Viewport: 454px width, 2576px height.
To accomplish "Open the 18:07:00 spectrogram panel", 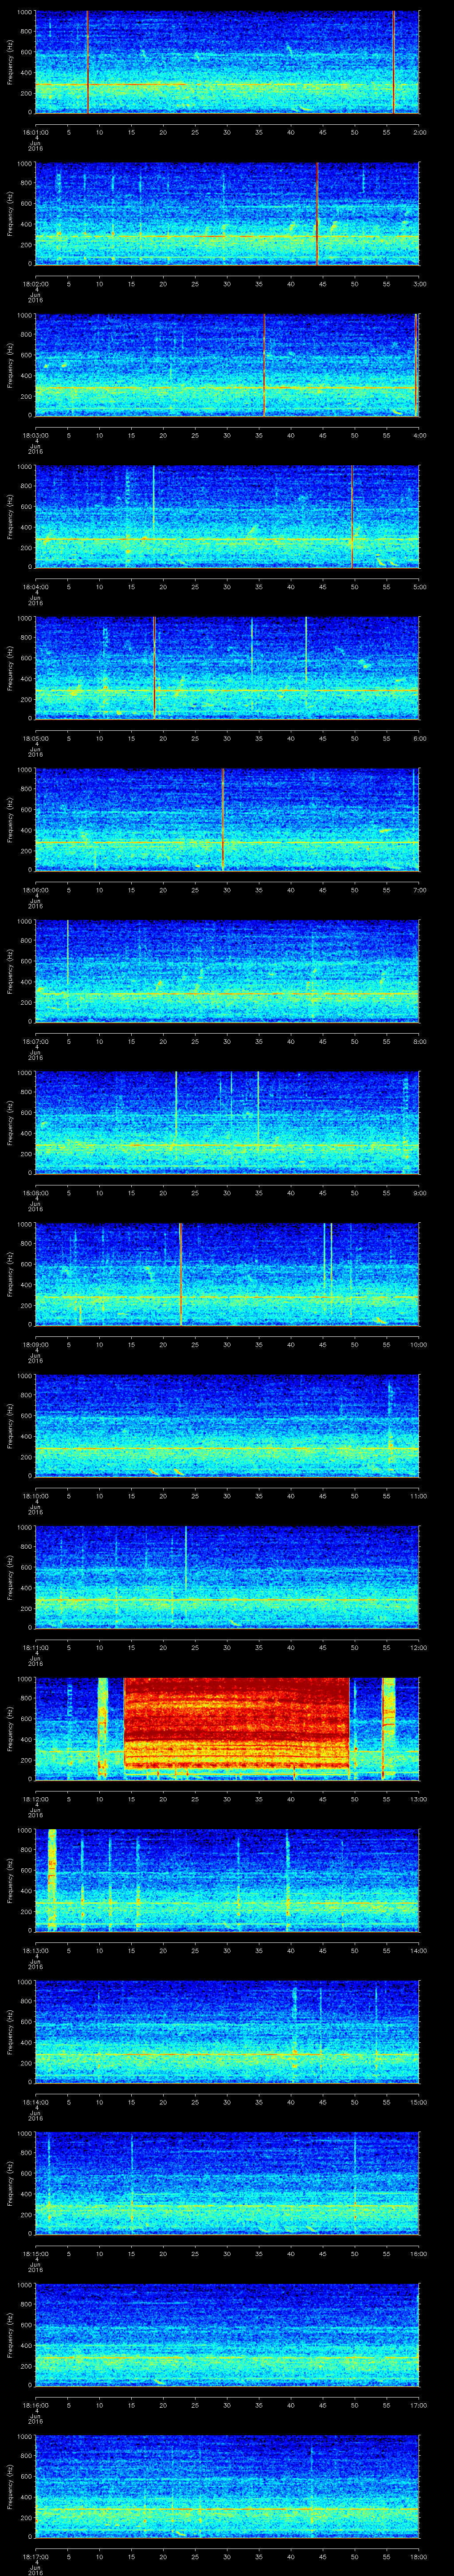I will click(227, 971).
